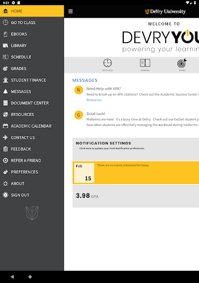
Task: Click the Student Finance icon in sidebar
Action: tap(6, 80)
